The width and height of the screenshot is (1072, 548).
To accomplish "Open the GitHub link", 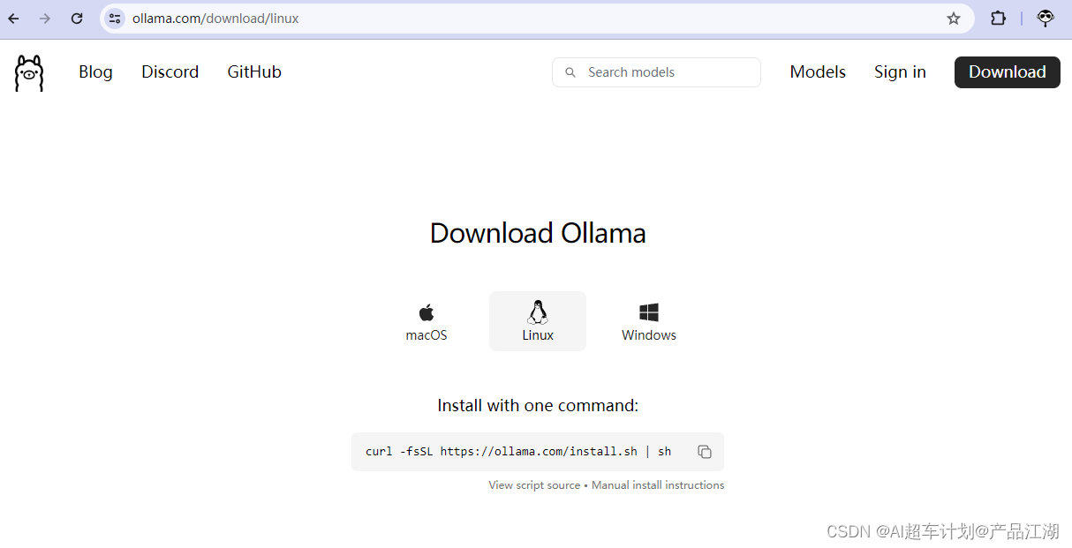I will click(x=254, y=72).
